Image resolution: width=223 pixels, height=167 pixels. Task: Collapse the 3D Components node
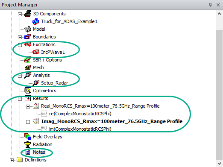tap(20, 14)
